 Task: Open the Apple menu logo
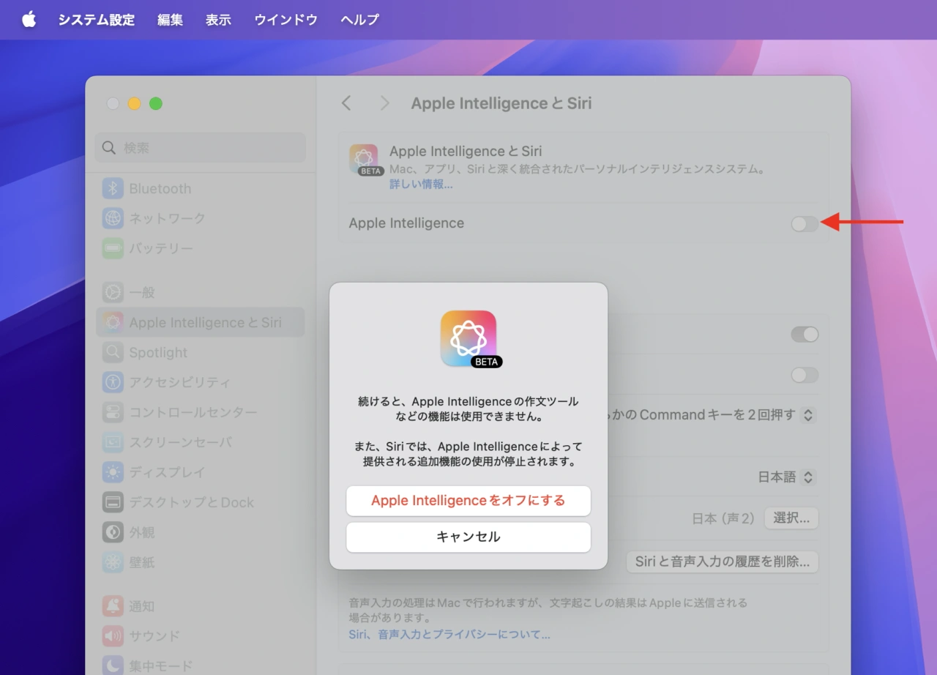point(29,20)
